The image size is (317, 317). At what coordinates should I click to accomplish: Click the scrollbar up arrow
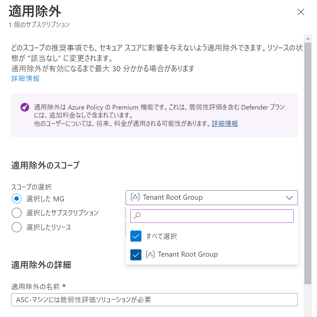[x=308, y=39]
